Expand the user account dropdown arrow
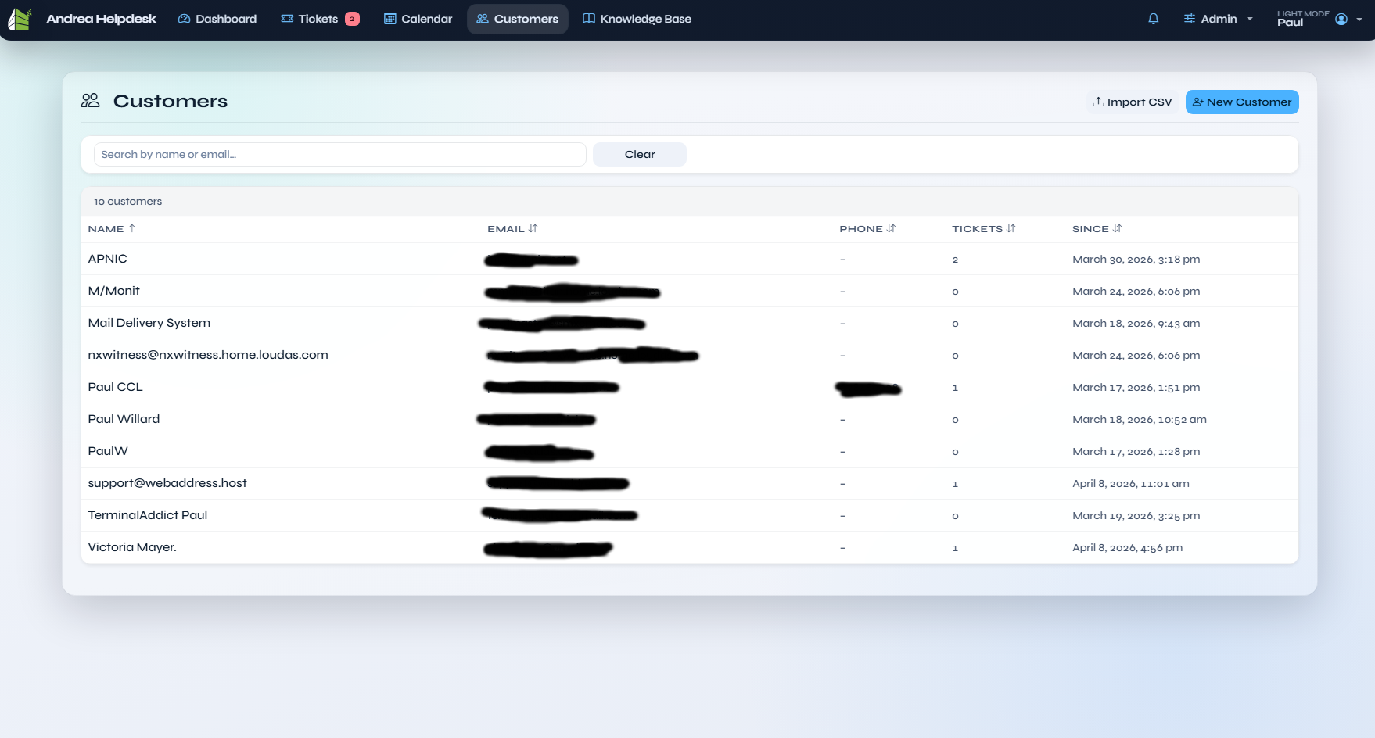The image size is (1375, 738). (1359, 19)
